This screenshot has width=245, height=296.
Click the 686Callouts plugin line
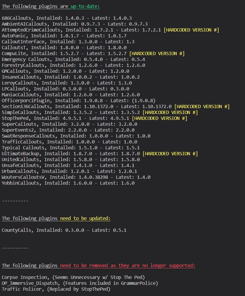click(67, 18)
